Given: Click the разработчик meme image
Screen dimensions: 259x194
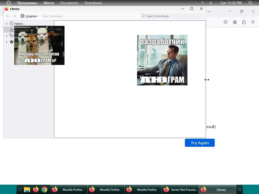Looking at the screenshot, I should pos(162,60).
